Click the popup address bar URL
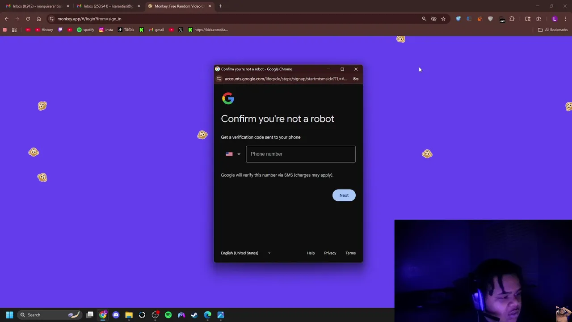 pyautogui.click(x=286, y=79)
